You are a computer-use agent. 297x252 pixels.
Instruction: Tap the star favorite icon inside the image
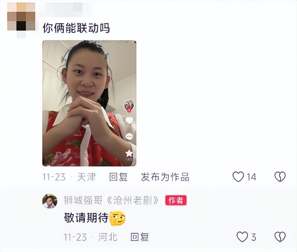click(129, 153)
